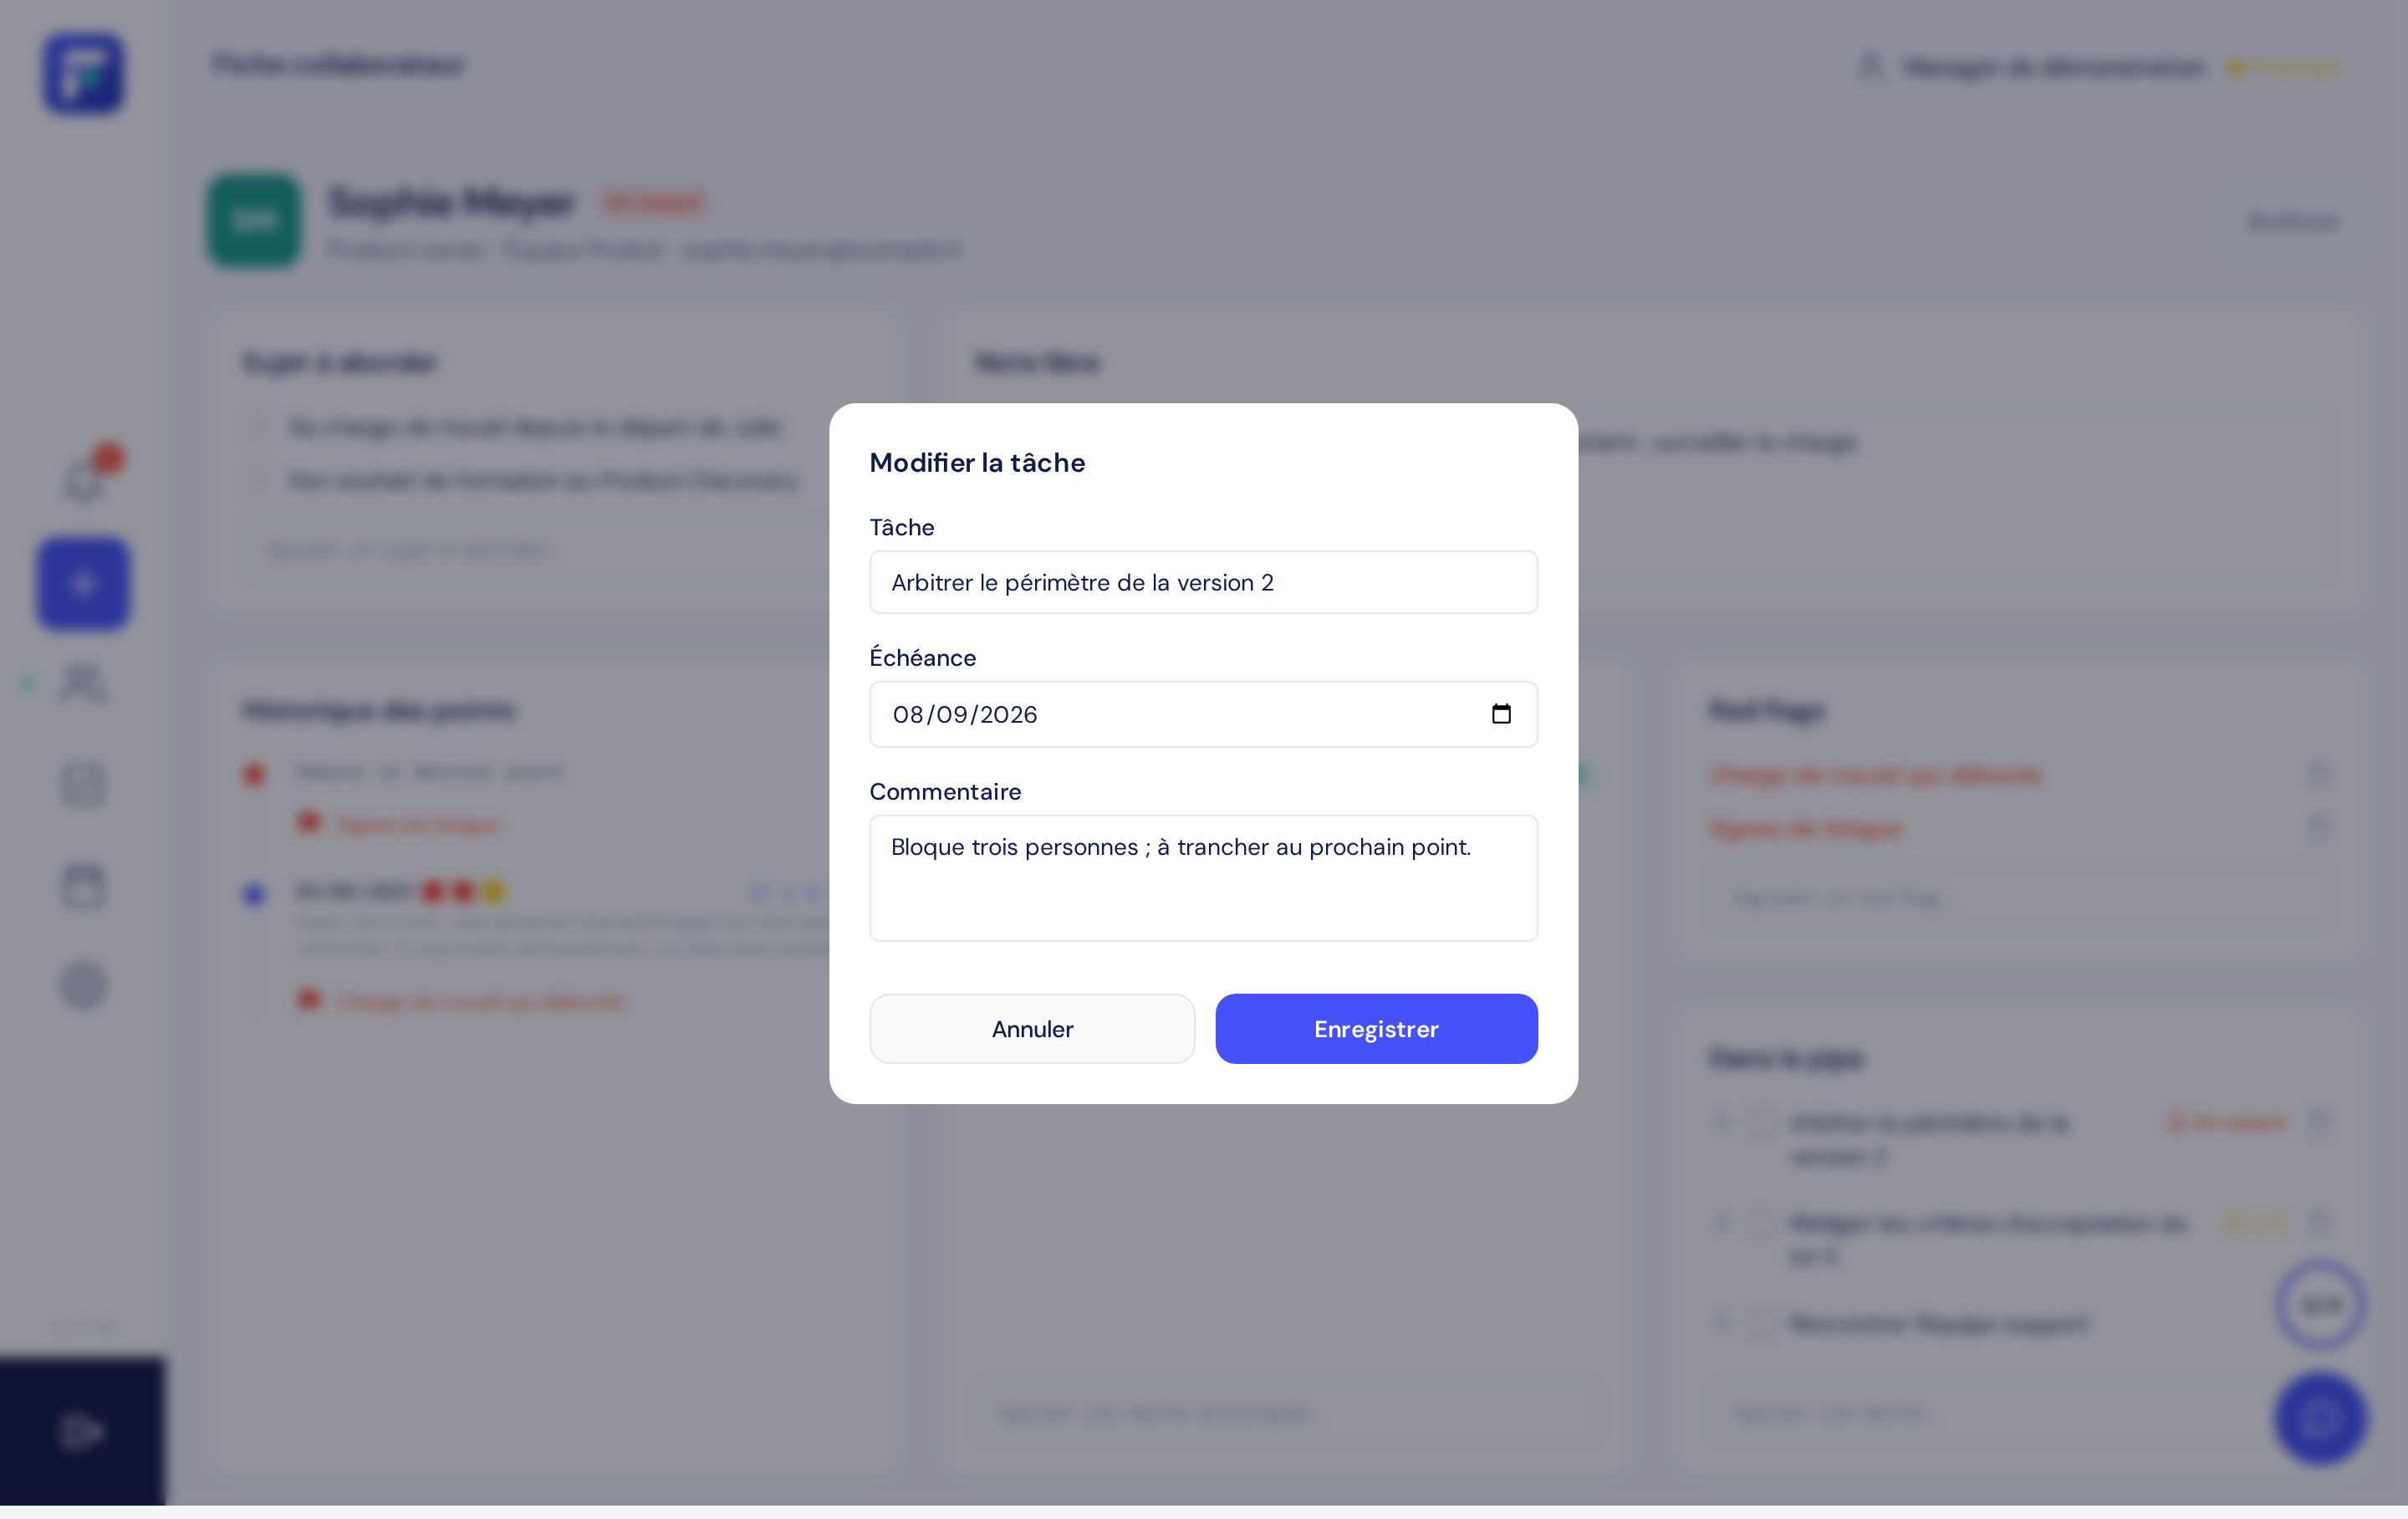This screenshot has height=1519, width=2408.
Task: Click the Sophie Meyer avatar thumbnail
Action: pos(254,221)
